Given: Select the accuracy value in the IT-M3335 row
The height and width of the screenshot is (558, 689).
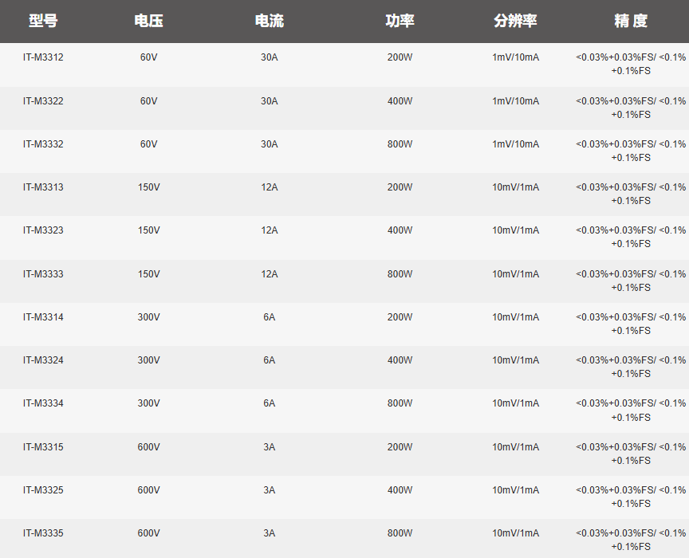Looking at the screenshot, I should [631, 540].
